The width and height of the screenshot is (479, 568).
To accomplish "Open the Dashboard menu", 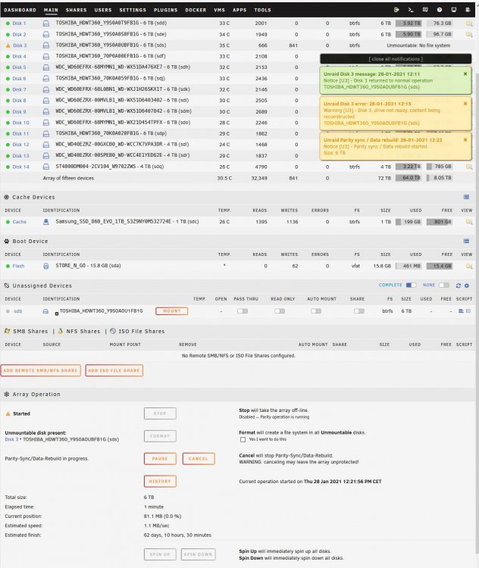I will (x=20, y=10).
